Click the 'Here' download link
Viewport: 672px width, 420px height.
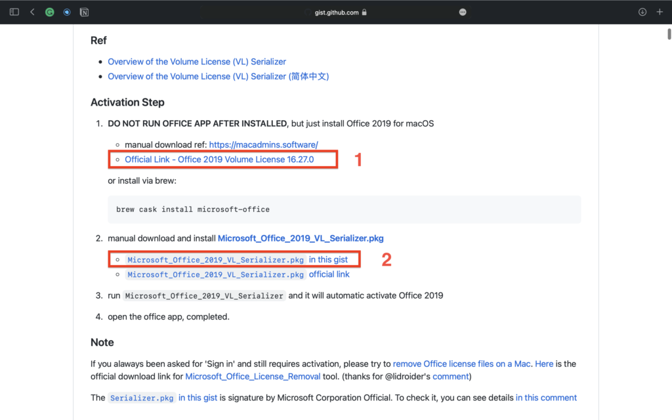(544, 364)
